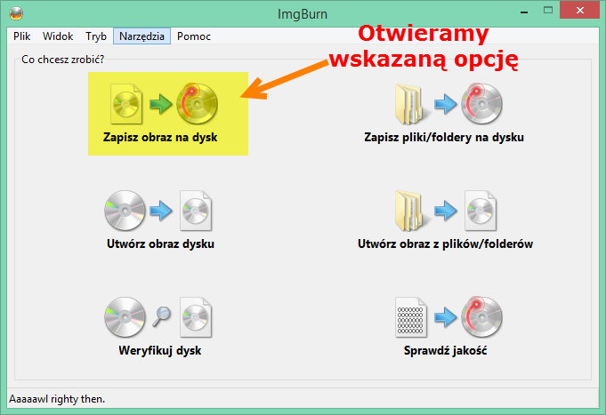606x415 pixels.
Task: Minimize the ImgBurn window
Action: (524, 12)
